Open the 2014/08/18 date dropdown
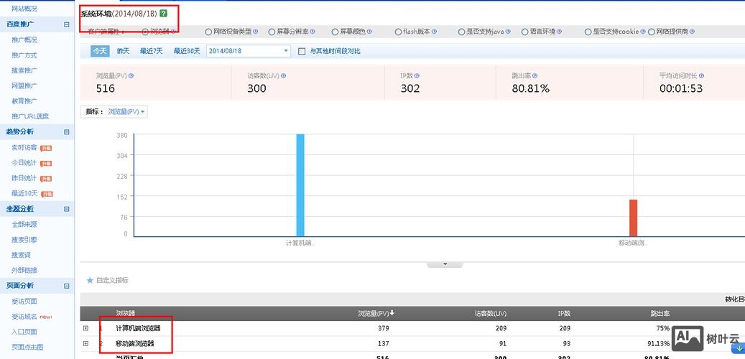The image size is (745, 359). (x=286, y=51)
